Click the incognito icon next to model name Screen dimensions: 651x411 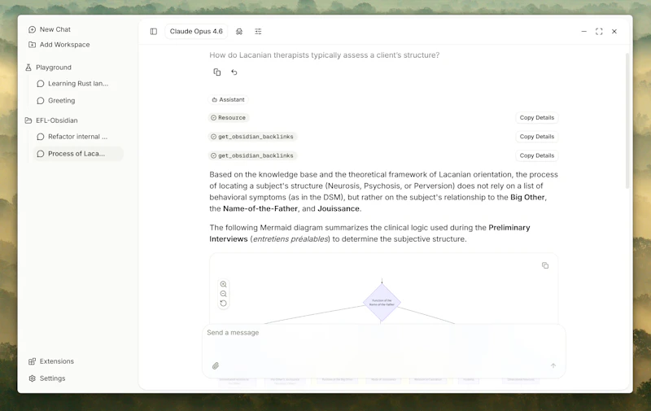(239, 32)
